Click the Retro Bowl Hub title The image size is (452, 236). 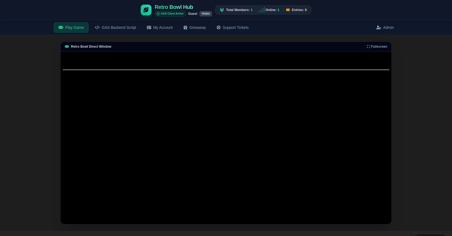click(x=174, y=7)
